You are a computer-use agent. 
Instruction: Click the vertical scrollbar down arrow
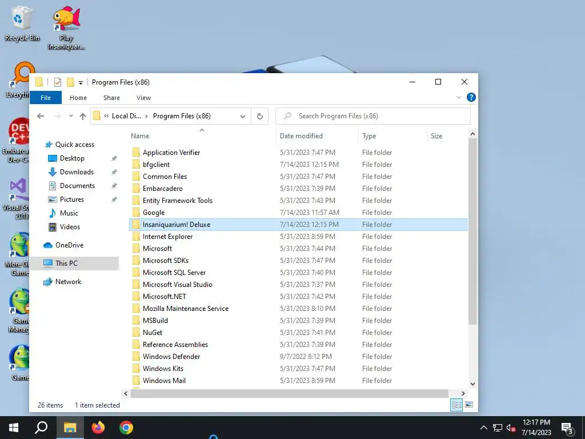472,384
